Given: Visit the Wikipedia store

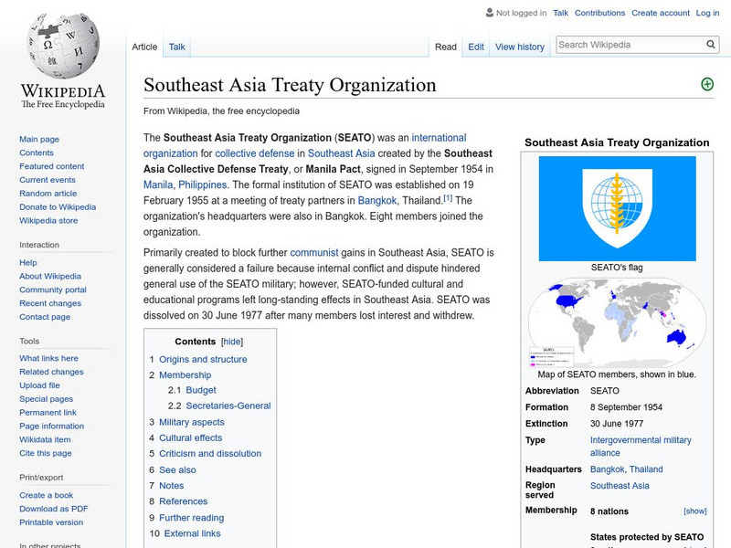Looking at the screenshot, I should click(48, 220).
